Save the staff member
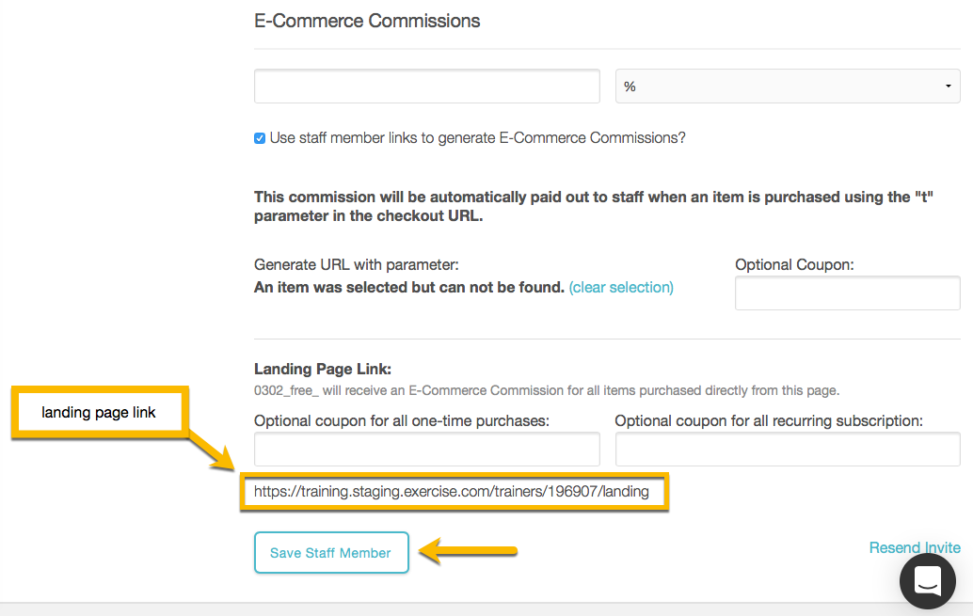The image size is (973, 616). 331,552
